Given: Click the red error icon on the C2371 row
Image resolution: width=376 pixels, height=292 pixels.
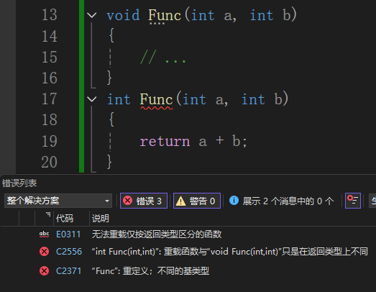Looking at the screenshot, I should 44,271.
